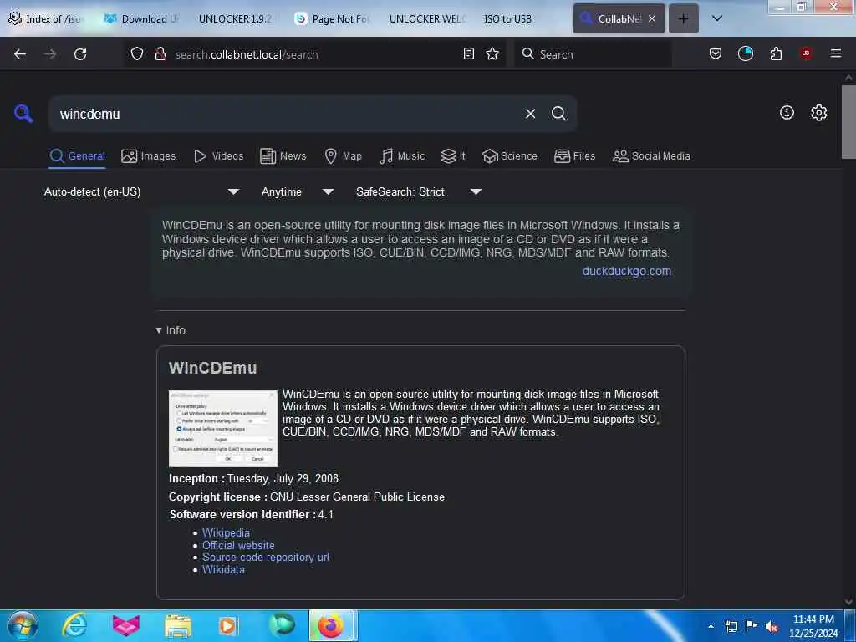Click the address bar URL field
This screenshot has width=856, height=642.
(x=314, y=54)
